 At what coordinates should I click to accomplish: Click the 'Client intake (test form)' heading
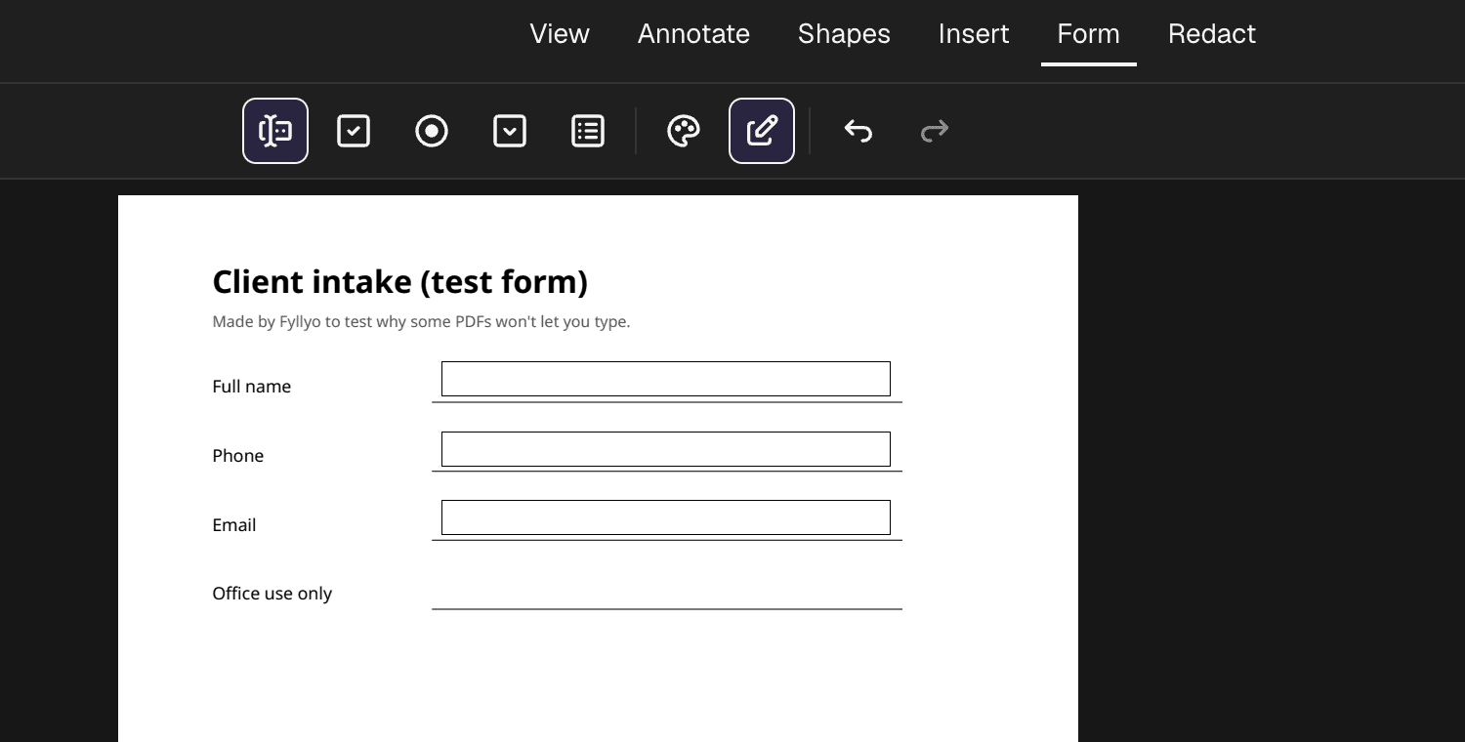400,282
